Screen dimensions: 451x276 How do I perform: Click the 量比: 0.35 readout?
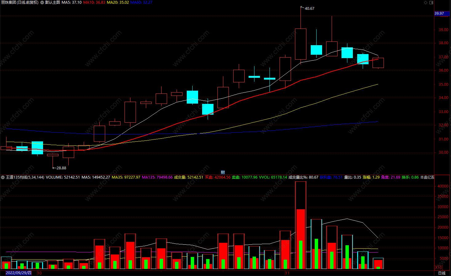click(353, 177)
